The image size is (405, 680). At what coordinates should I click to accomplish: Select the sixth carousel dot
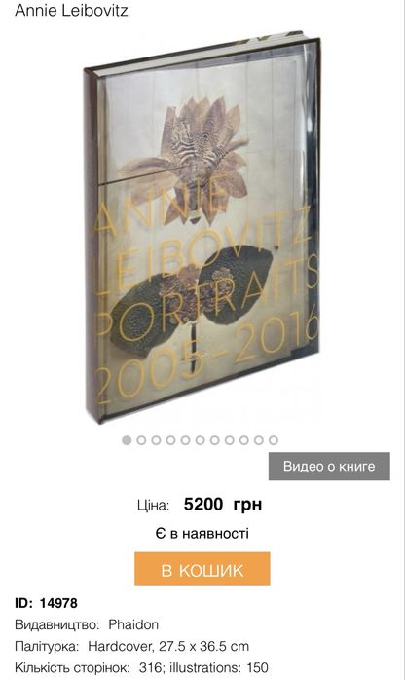(200, 440)
